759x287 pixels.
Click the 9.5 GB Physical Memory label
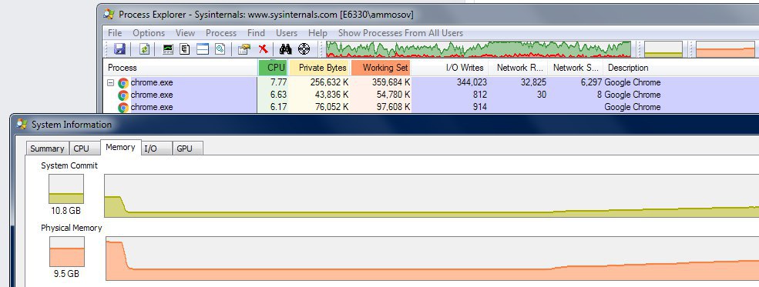tap(67, 273)
